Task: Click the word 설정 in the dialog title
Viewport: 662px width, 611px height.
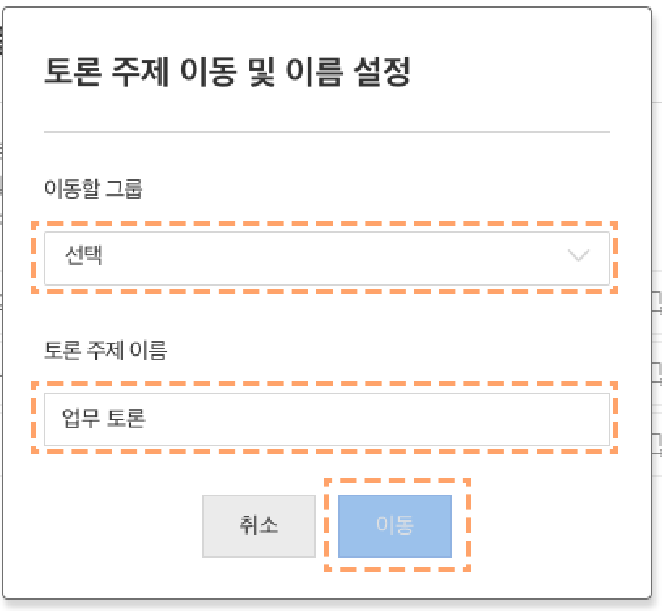Action: (382, 72)
